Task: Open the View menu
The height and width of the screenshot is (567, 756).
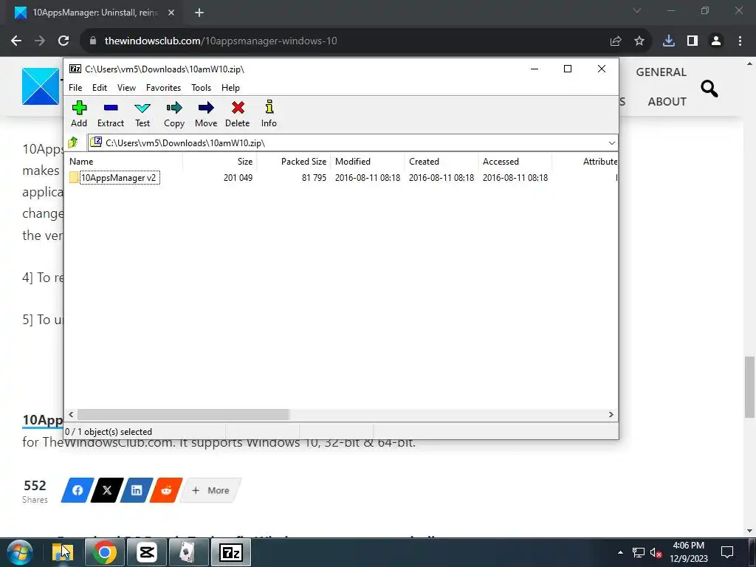Action: (x=126, y=88)
